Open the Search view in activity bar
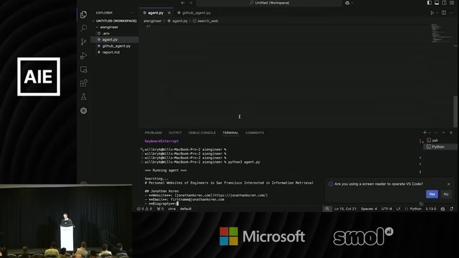This screenshot has height=258, width=459. click(84, 28)
